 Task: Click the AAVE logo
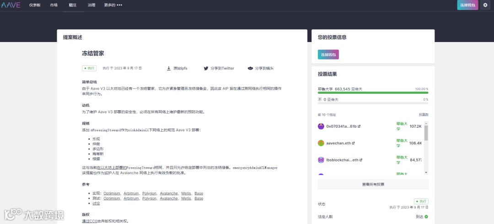11,5
